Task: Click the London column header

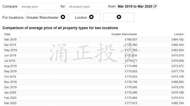Action: [x=179, y=34]
